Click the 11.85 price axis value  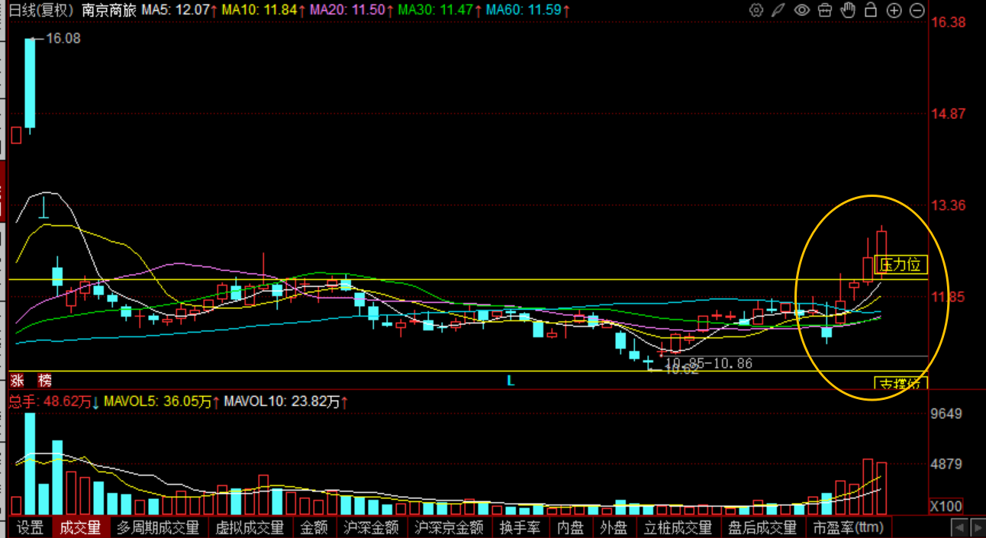(949, 297)
